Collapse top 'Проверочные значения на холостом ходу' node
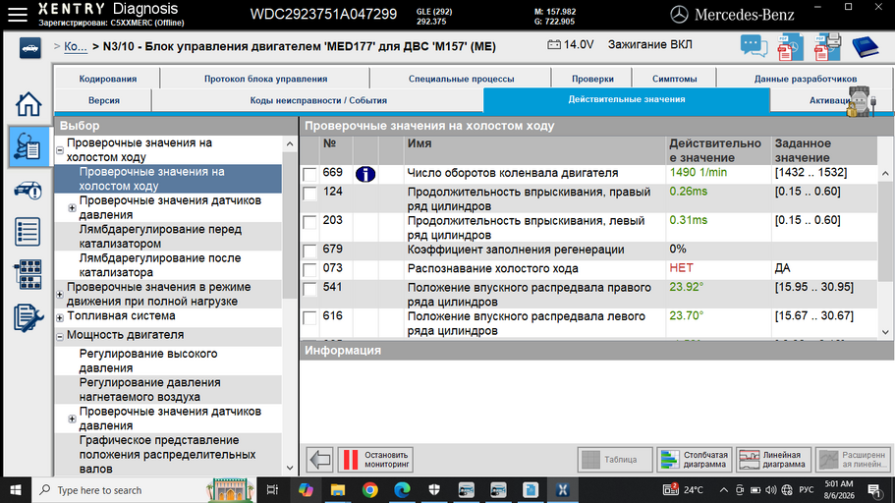The height and width of the screenshot is (503, 895). (59, 150)
